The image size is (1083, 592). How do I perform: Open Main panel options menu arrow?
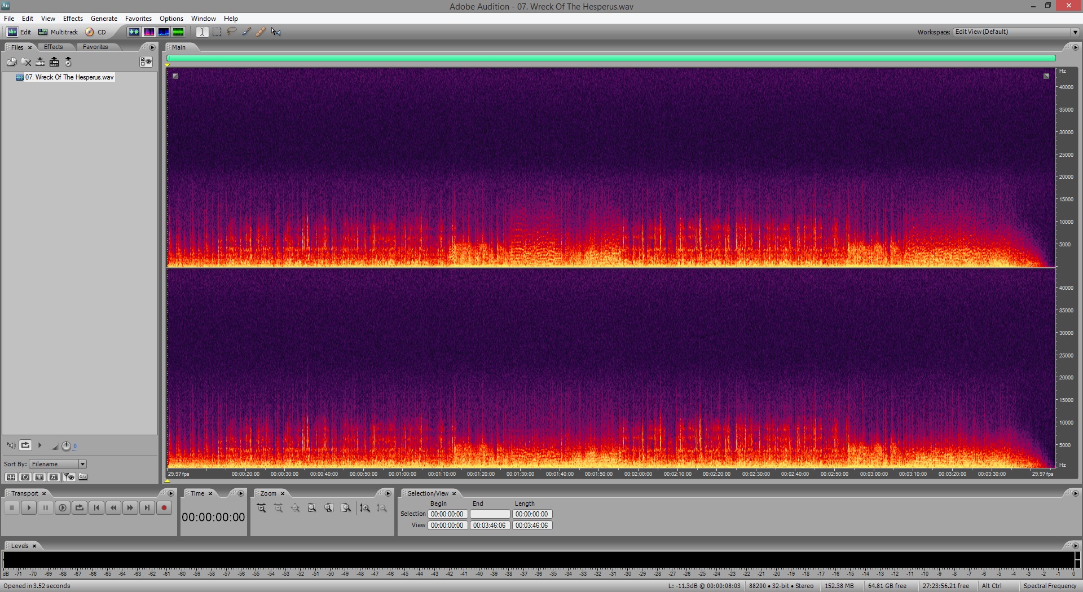pos(1075,47)
